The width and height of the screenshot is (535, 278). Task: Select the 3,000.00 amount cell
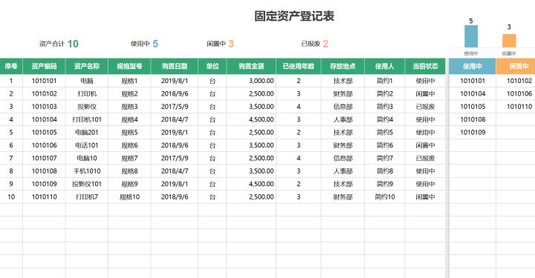click(251, 81)
